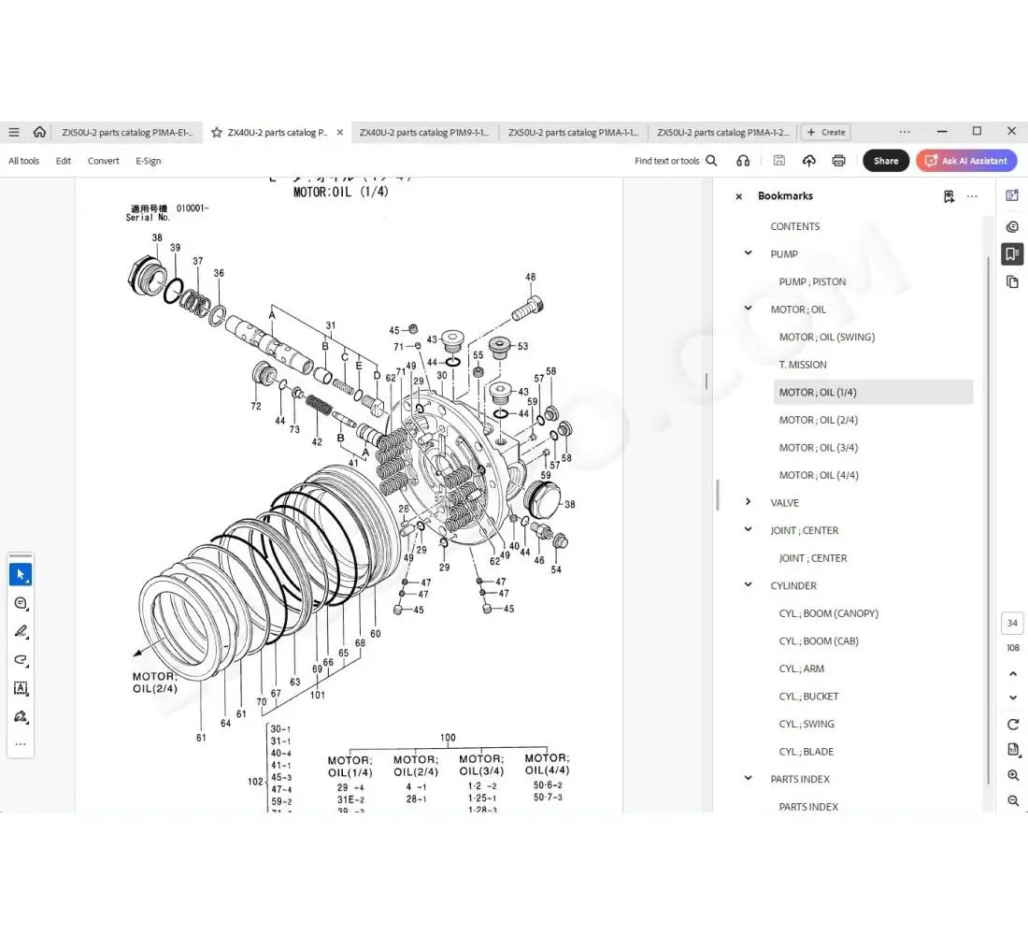Open the Convert menu

(x=103, y=160)
